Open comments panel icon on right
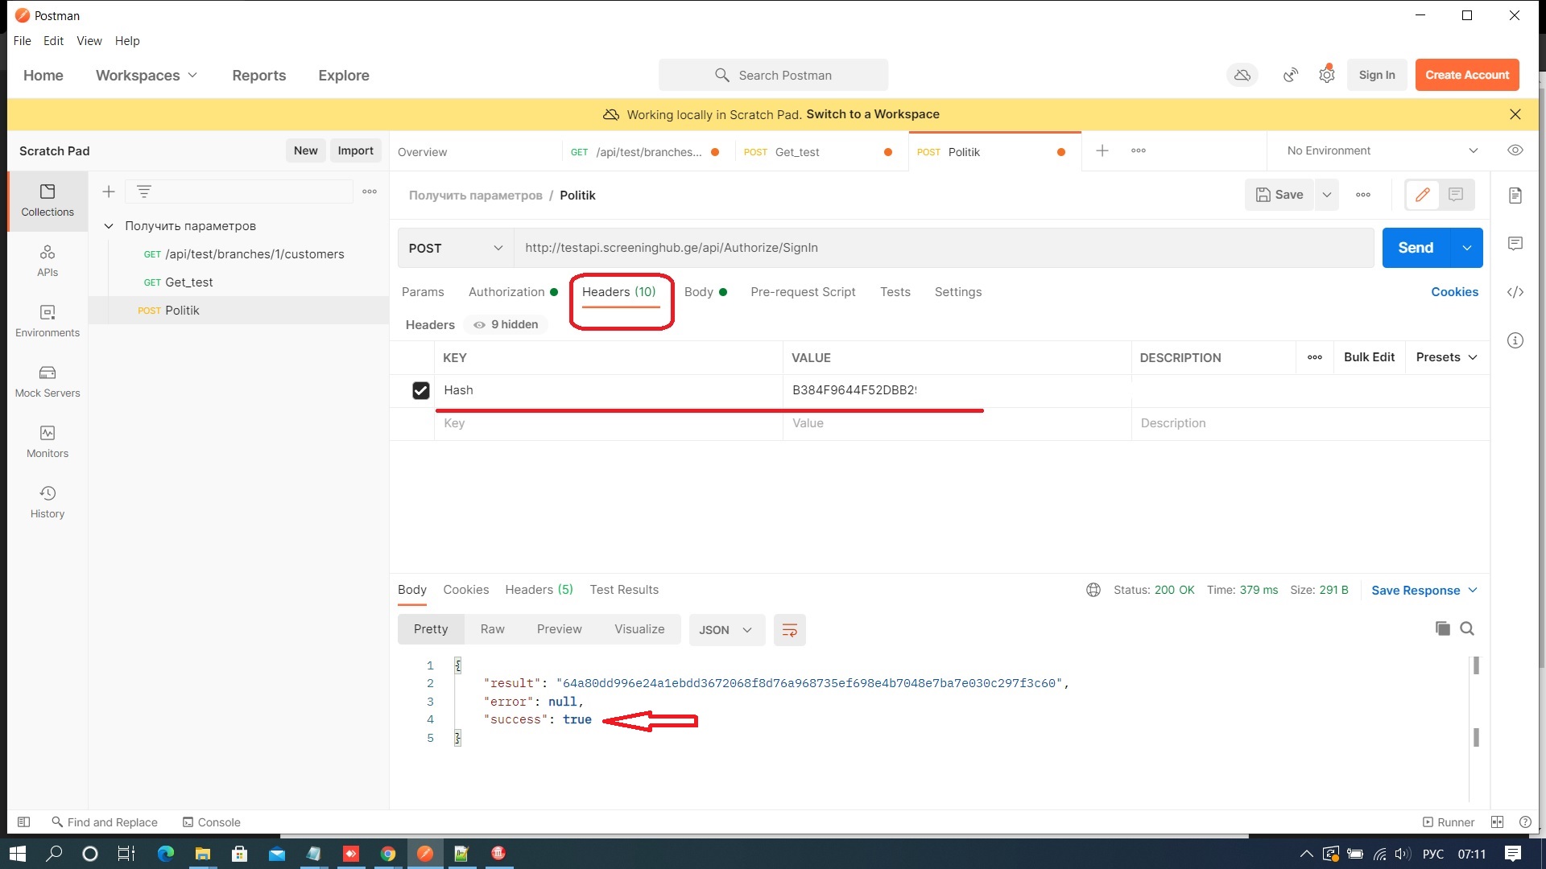 (1515, 244)
